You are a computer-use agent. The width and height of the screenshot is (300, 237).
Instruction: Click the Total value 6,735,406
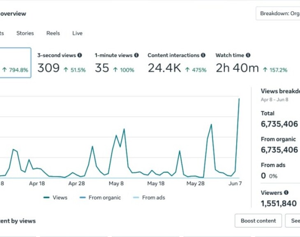click(279, 124)
